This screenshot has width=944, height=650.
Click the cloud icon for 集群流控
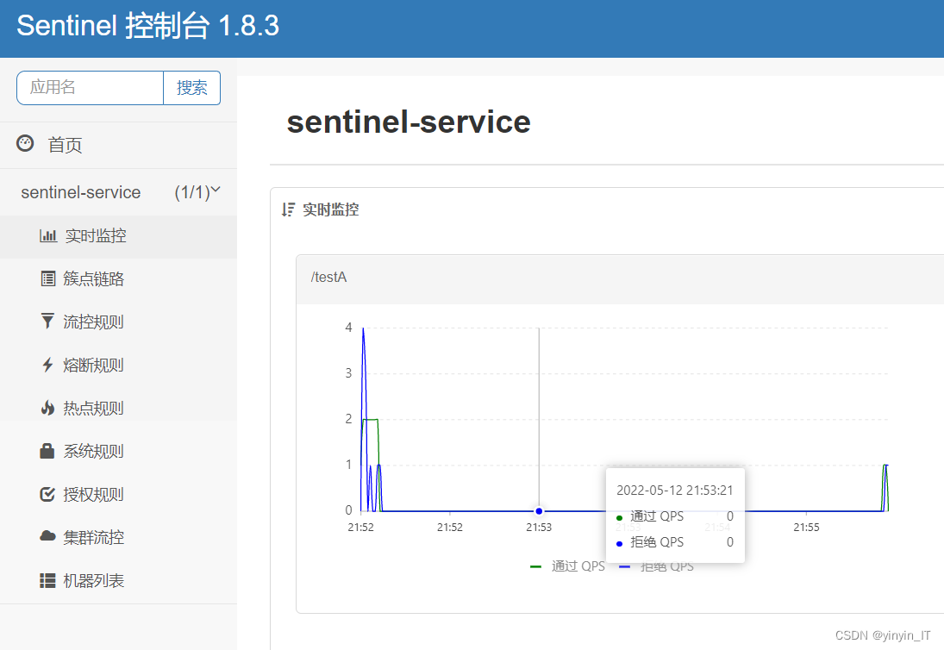(47, 536)
